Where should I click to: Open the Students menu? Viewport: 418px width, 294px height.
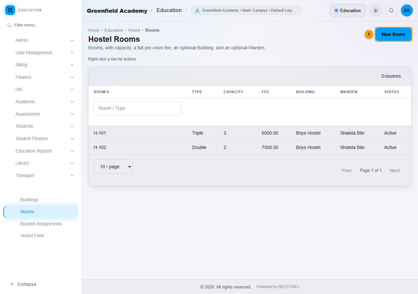41,126
